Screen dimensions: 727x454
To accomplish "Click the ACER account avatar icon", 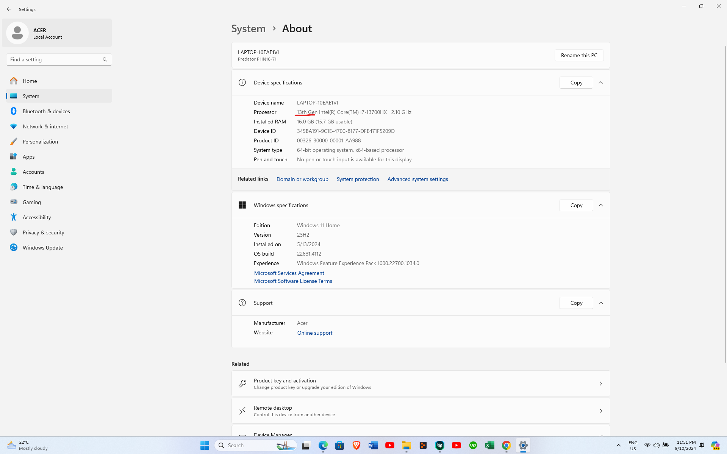I will tap(17, 33).
